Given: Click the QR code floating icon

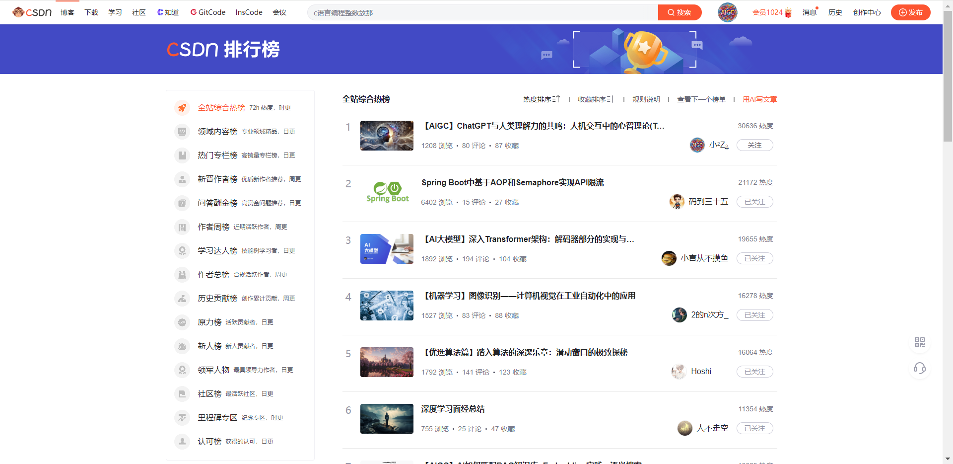Looking at the screenshot, I should click(x=919, y=342).
